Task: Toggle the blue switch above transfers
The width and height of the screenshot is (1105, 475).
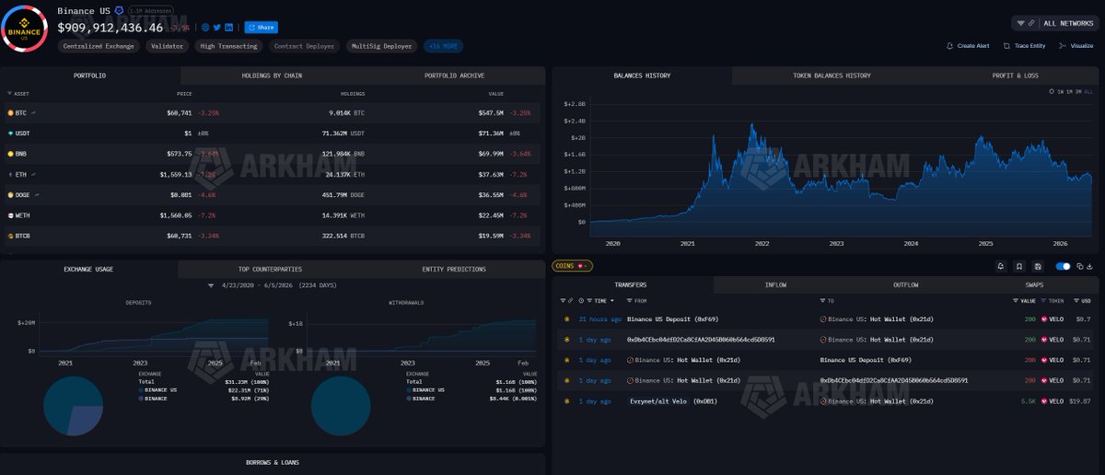Action: (1064, 267)
